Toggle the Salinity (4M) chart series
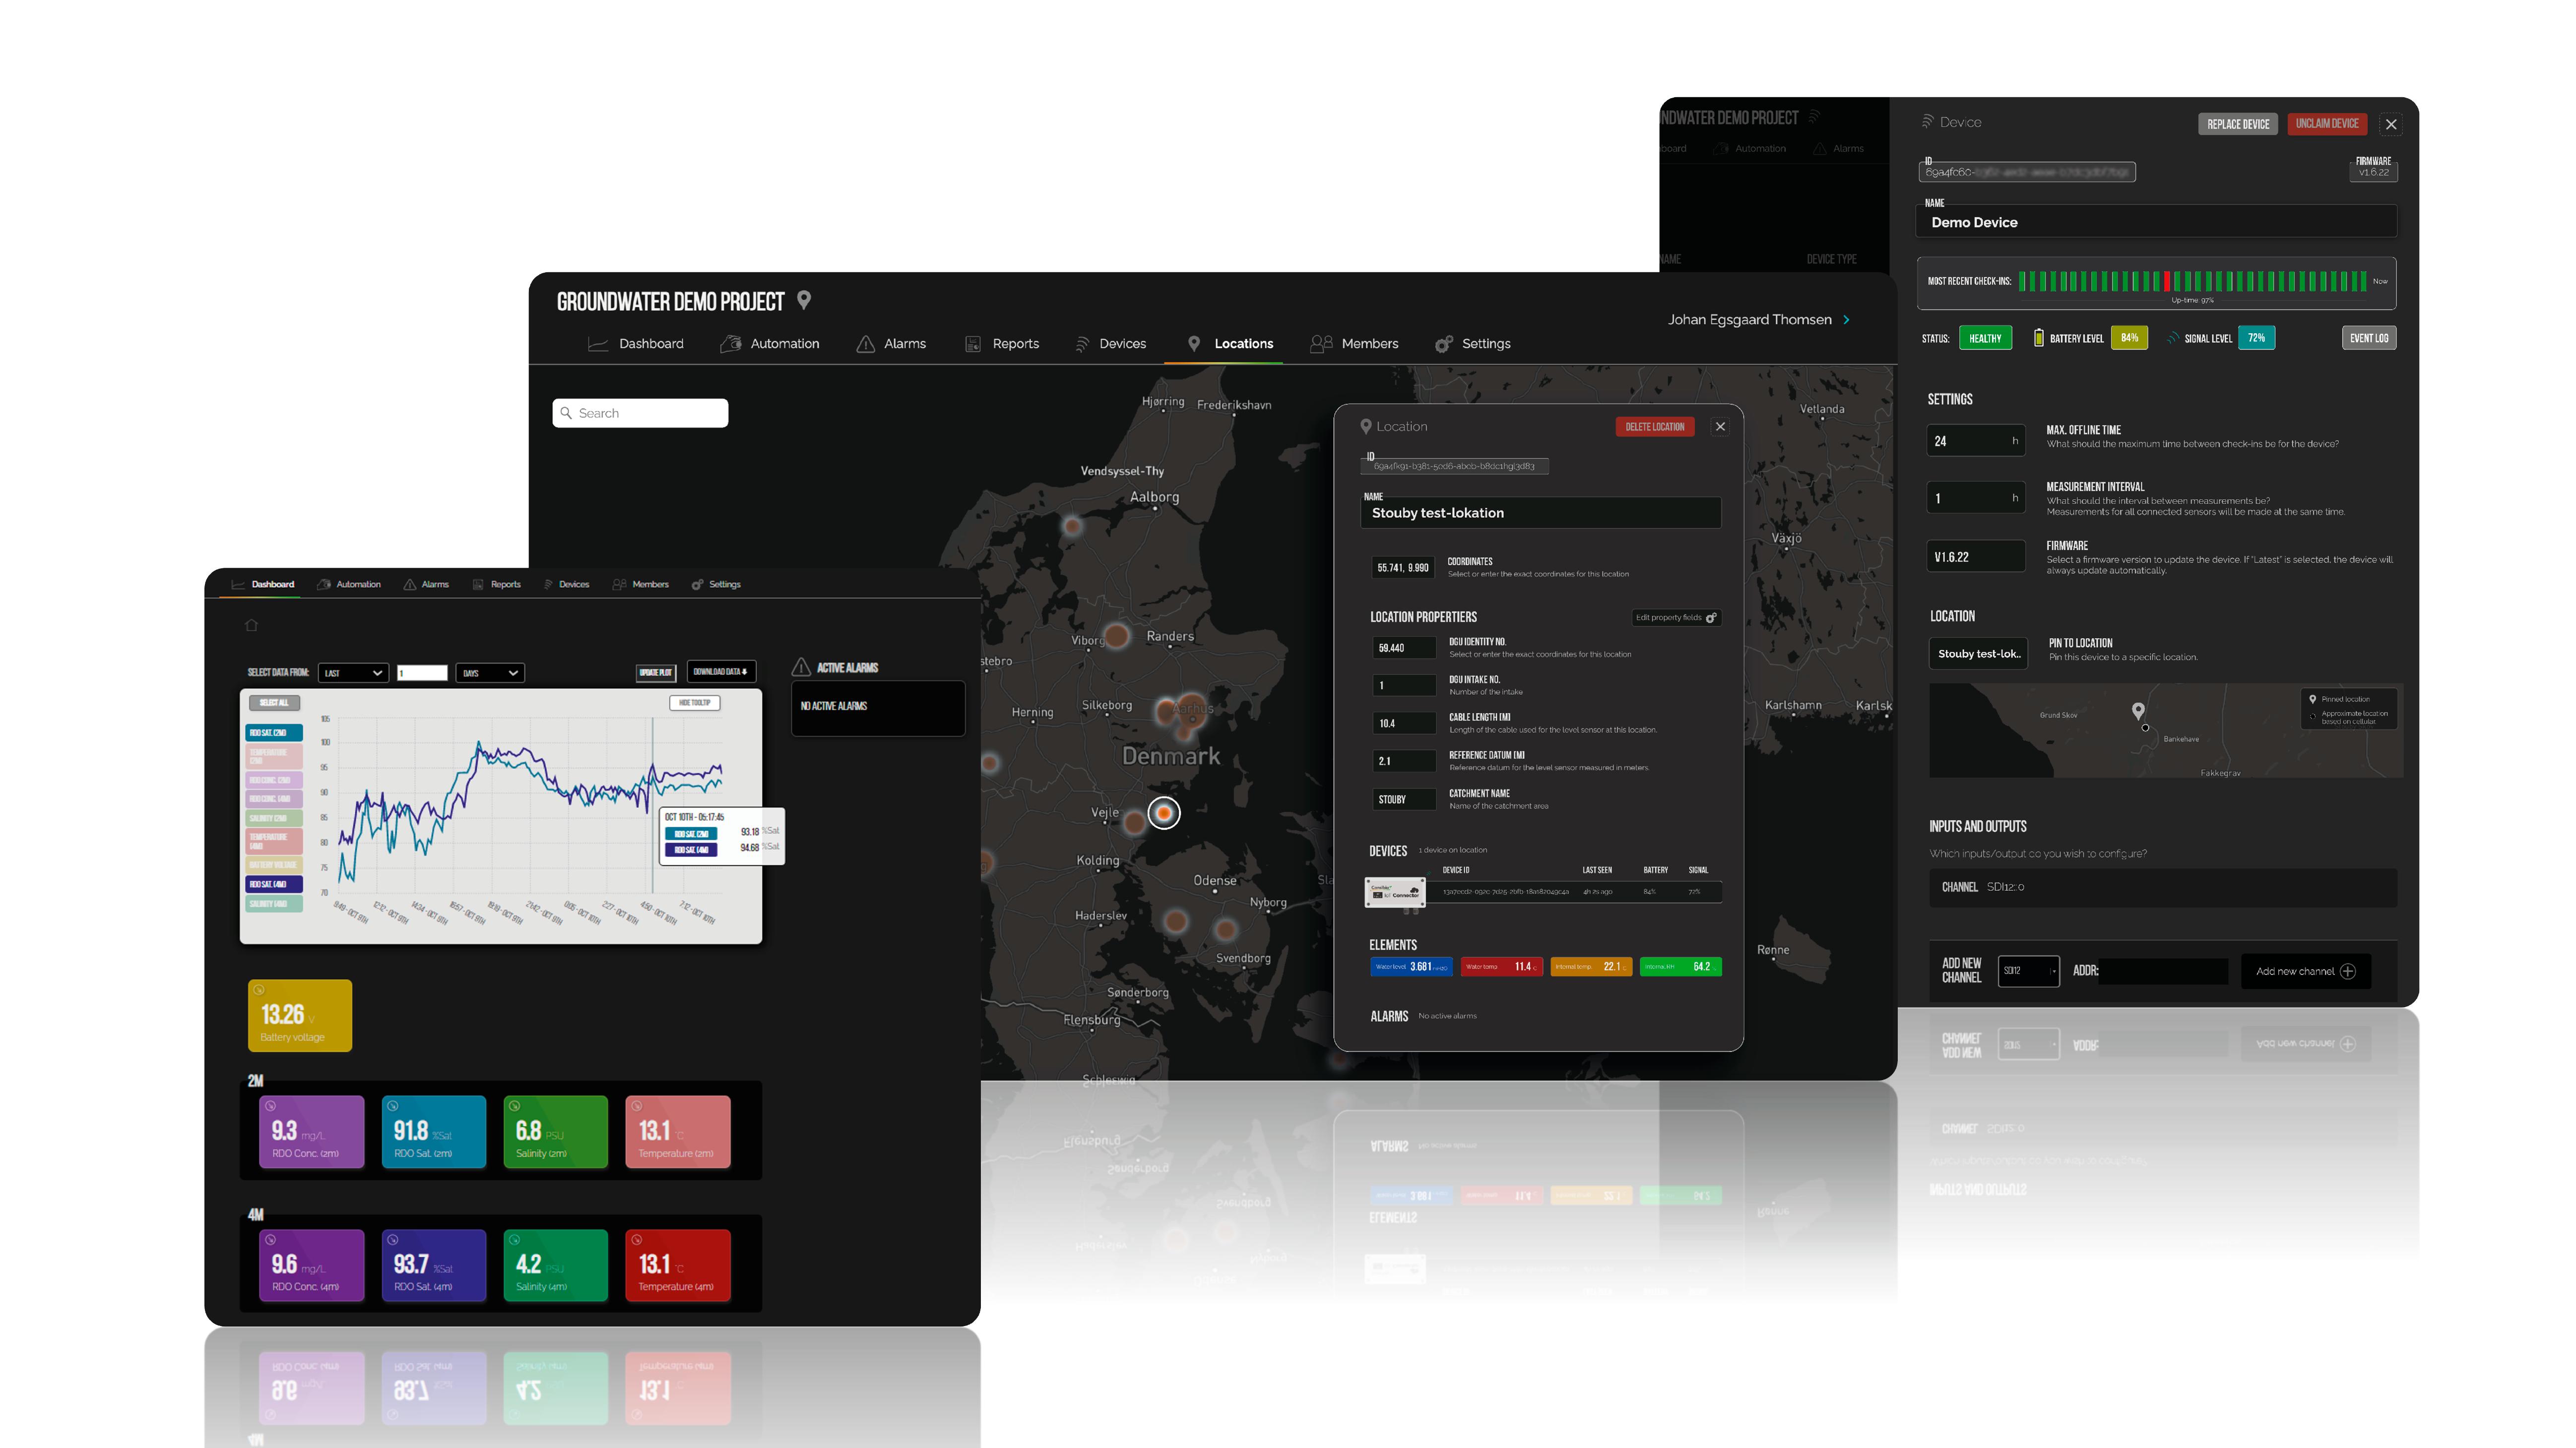The width and height of the screenshot is (2576, 1448). click(x=274, y=904)
